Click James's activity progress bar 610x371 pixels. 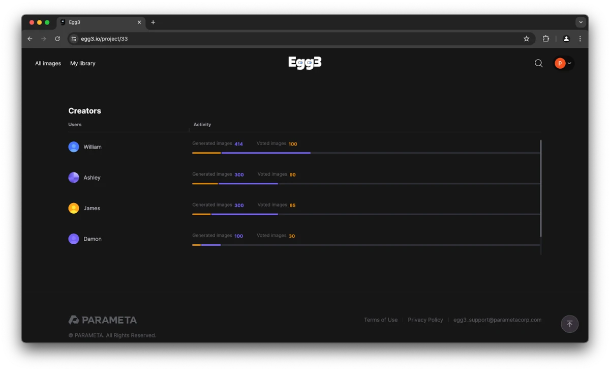tap(366, 214)
